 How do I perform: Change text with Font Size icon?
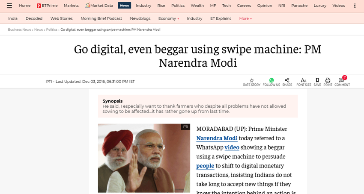(304, 80)
